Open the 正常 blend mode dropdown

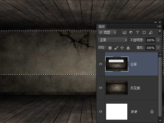click(x=113, y=40)
